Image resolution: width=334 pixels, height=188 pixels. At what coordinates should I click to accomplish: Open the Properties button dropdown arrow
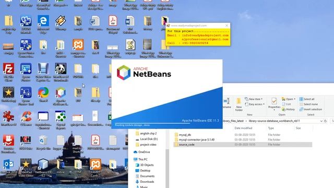(x=274, y=110)
